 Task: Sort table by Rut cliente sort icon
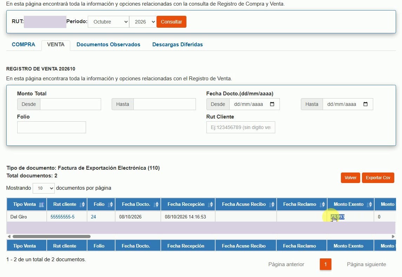(x=82, y=204)
